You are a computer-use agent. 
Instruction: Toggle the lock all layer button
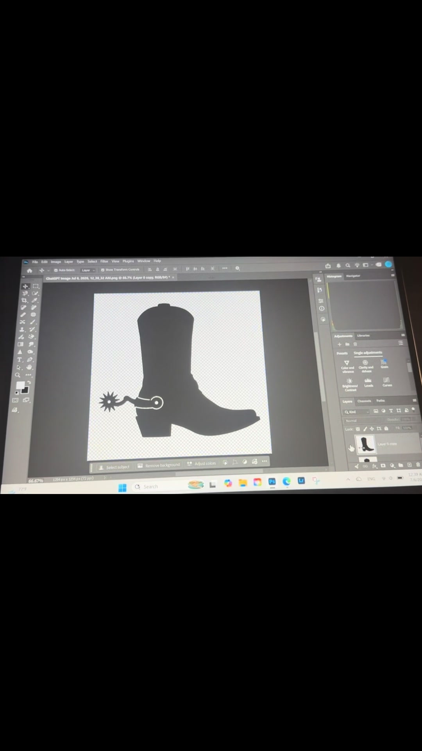pyautogui.click(x=386, y=428)
